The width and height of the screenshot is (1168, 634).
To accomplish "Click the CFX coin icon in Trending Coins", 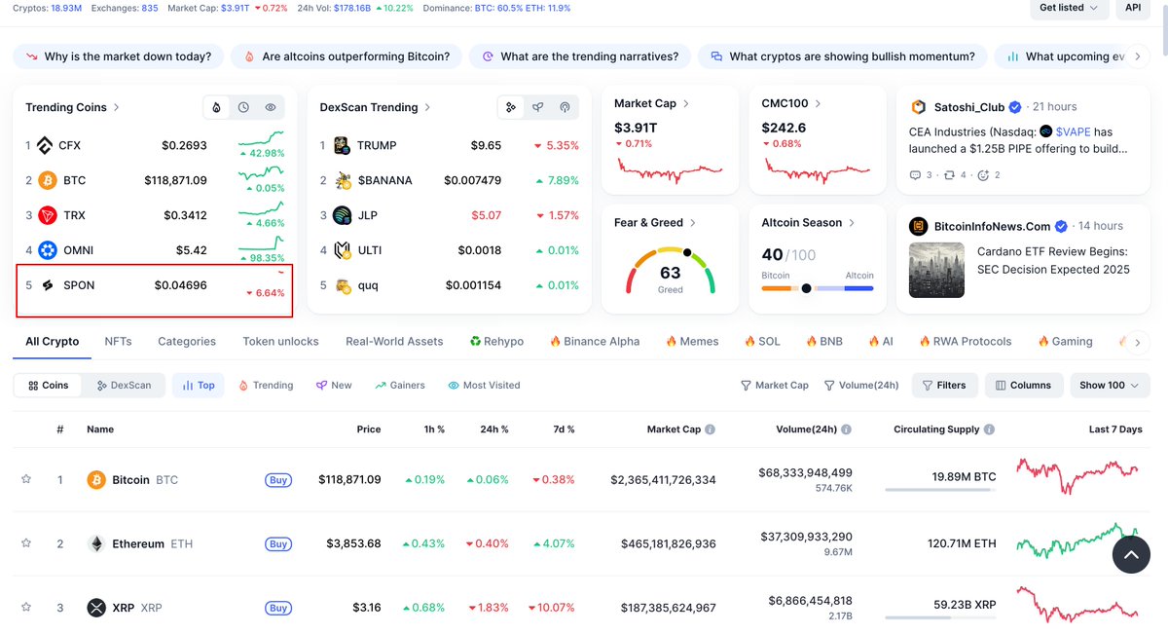I will (x=45, y=145).
